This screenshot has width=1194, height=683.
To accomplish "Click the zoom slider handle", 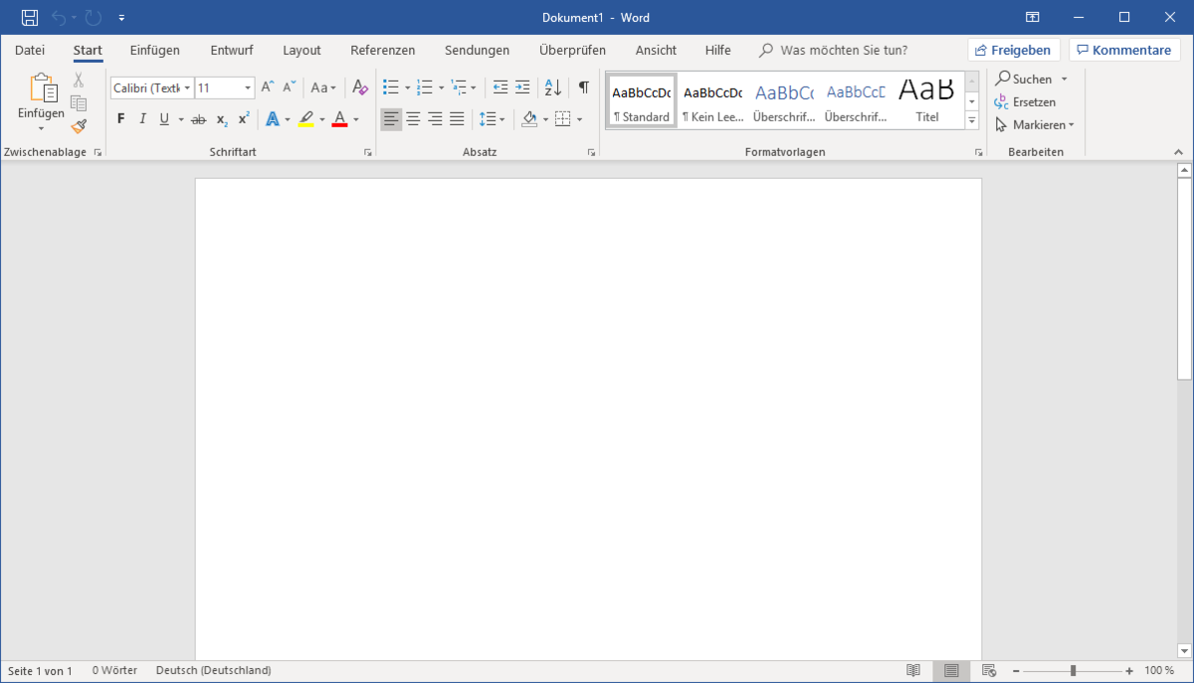I will tap(1073, 671).
